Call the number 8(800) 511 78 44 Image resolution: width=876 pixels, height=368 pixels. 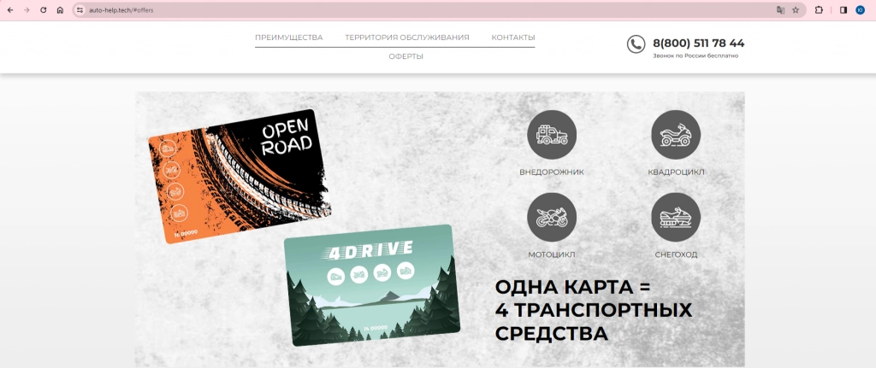[x=698, y=43]
